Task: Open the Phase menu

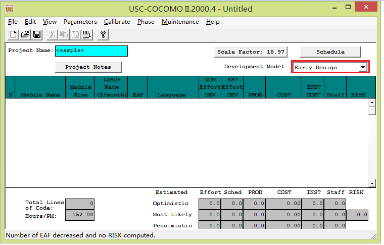Action: (146, 22)
